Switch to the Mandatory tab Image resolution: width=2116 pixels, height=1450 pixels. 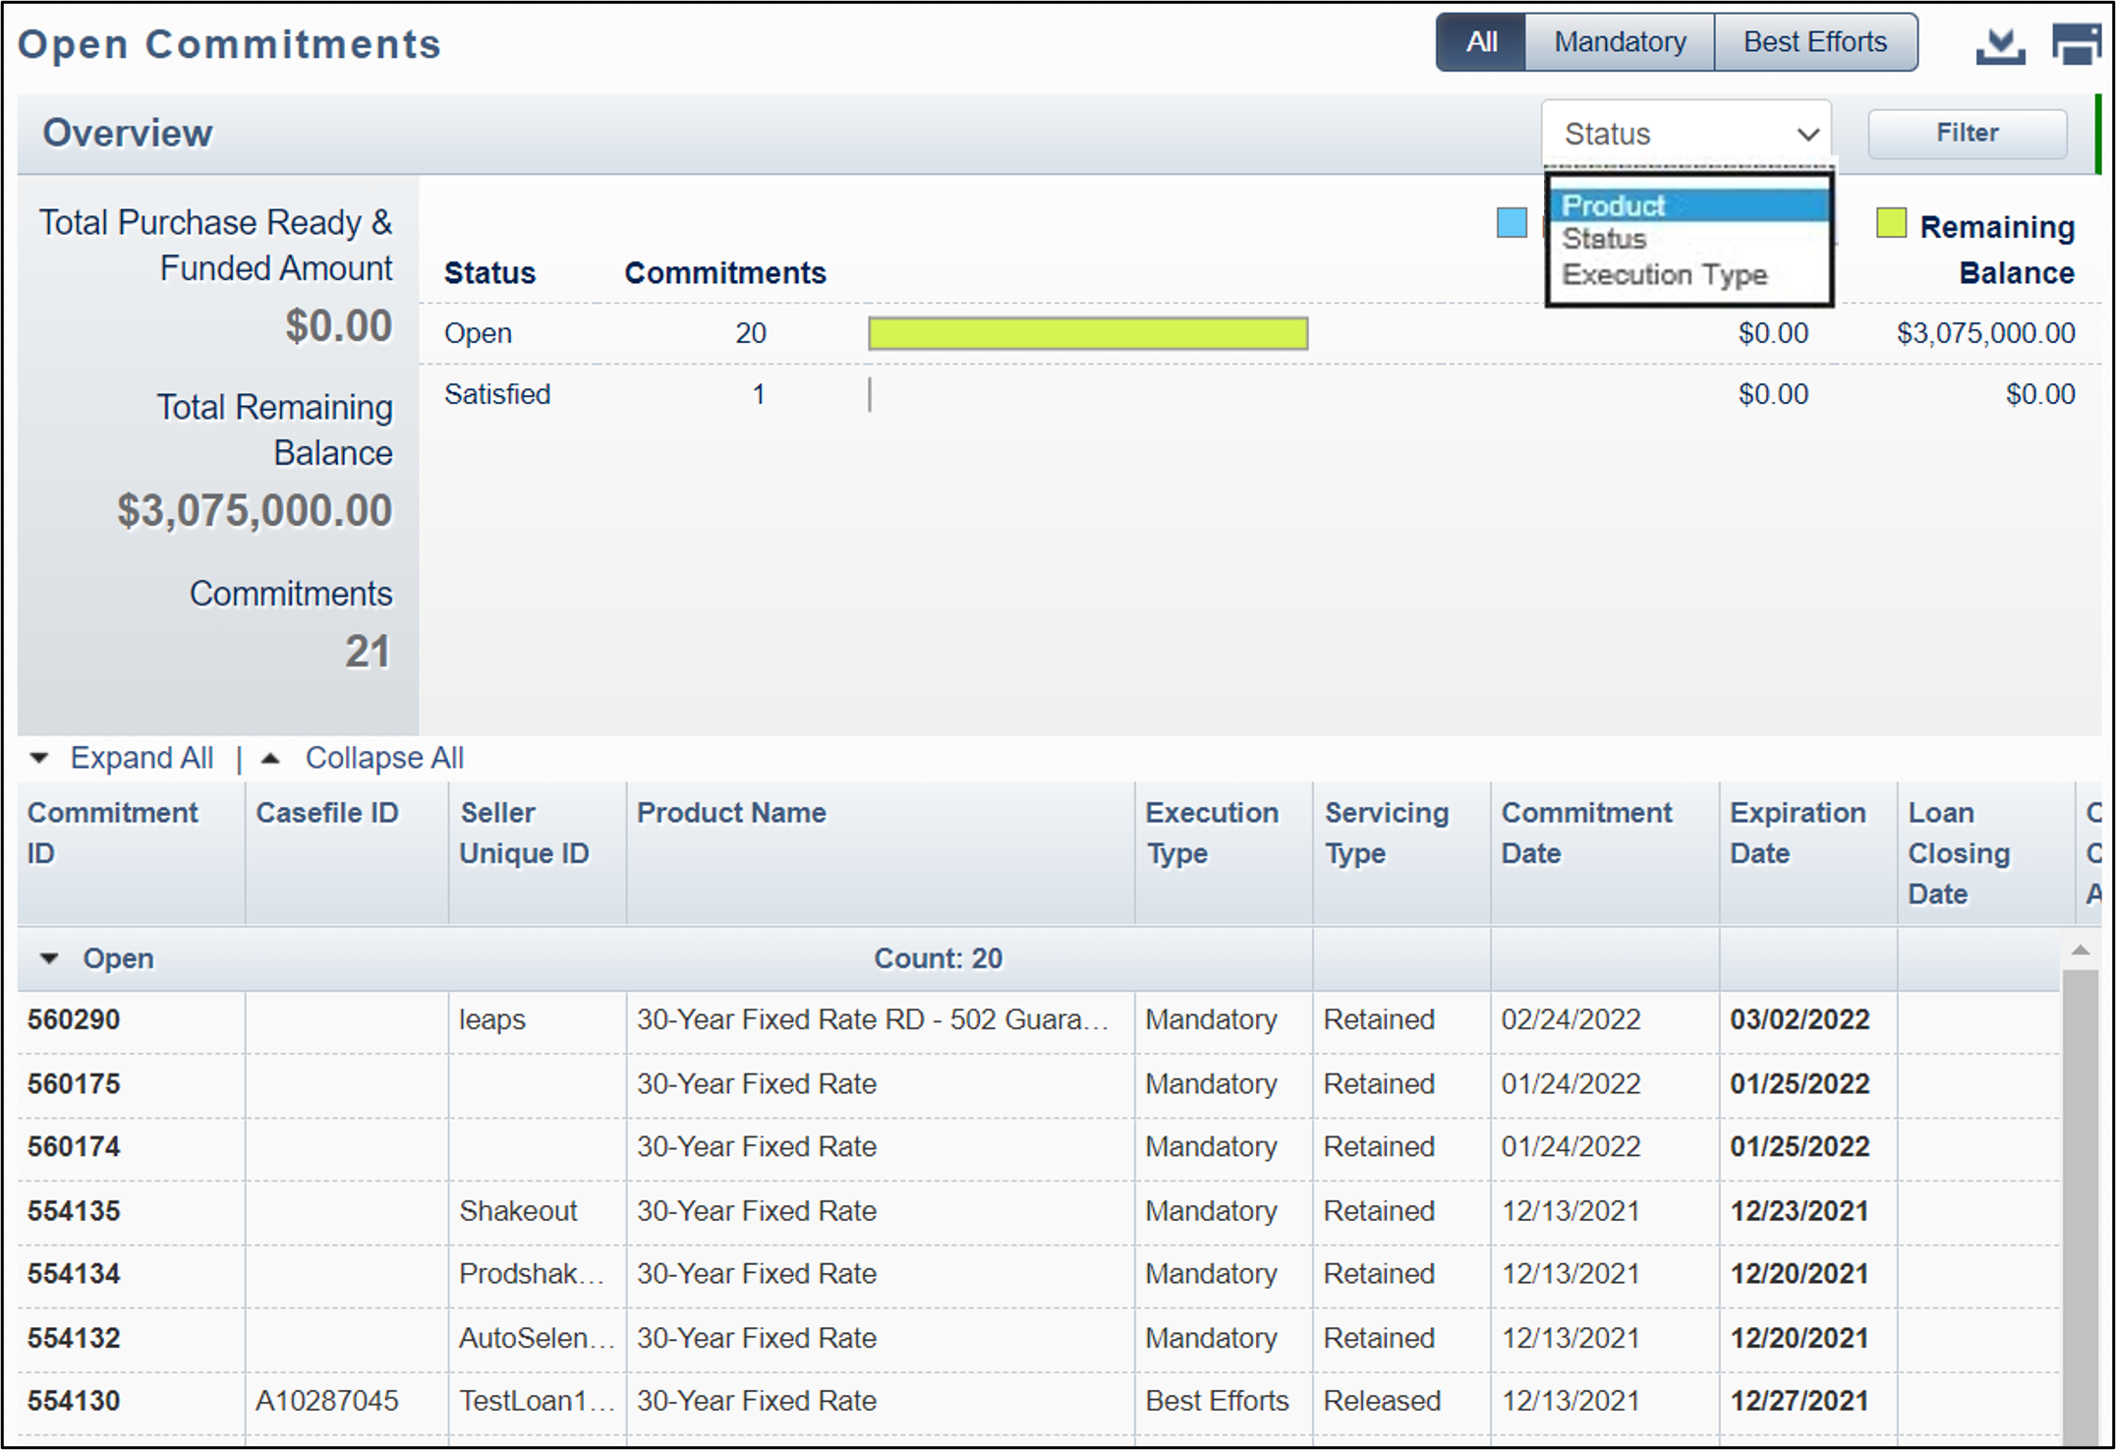click(1618, 41)
